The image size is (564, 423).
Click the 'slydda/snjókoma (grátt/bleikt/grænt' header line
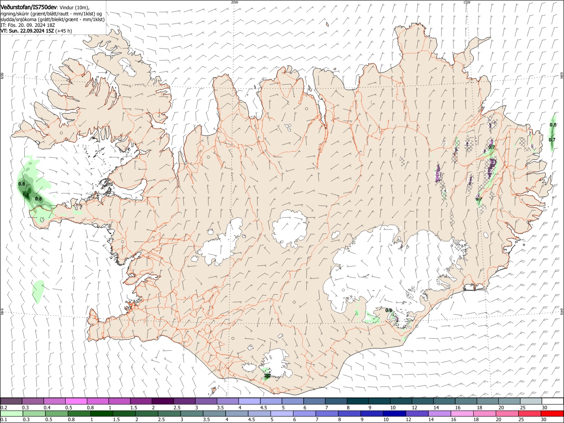[52, 19]
